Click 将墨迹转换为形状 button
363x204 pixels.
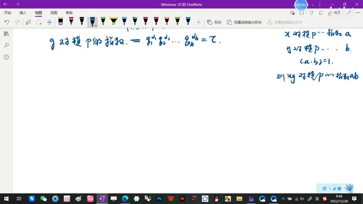click(x=244, y=22)
